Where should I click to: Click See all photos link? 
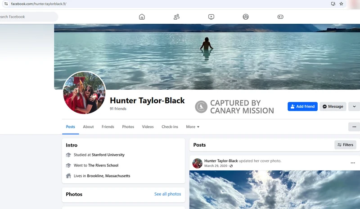[167, 194]
